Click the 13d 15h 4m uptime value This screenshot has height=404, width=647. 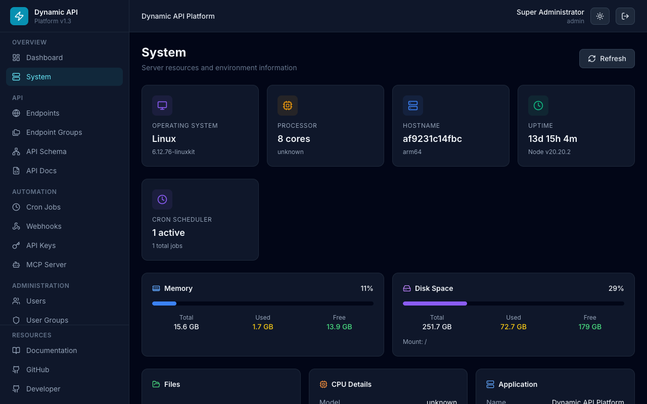[552, 139]
